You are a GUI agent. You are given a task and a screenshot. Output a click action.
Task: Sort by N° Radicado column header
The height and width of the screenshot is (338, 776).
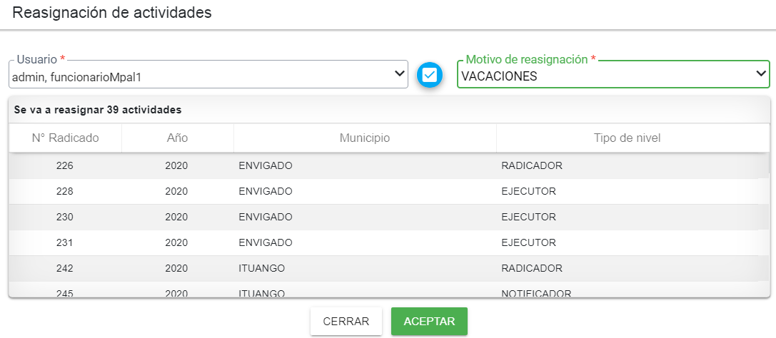(x=65, y=138)
